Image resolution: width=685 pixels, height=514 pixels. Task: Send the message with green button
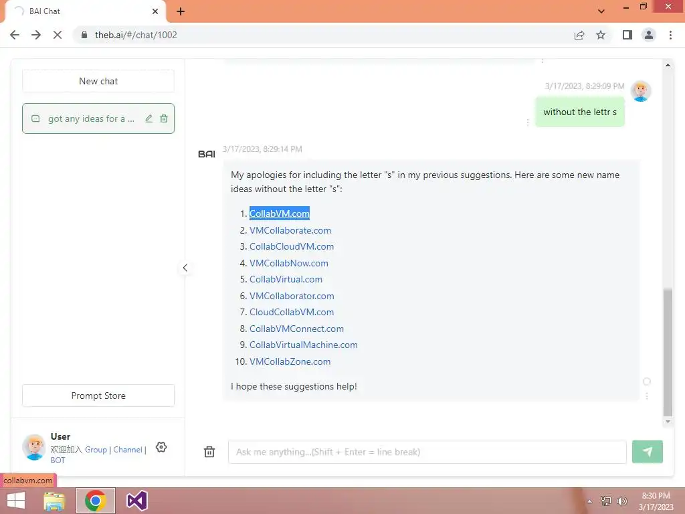point(647,452)
